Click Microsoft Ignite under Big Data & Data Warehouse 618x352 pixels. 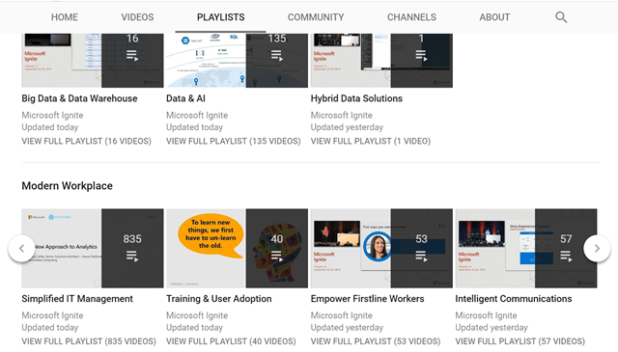pos(52,116)
